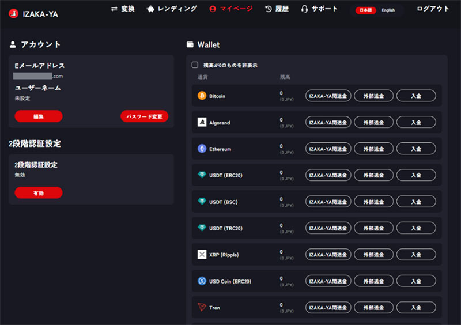Click IZAKA-YA間送金 for Bitcoin
The width and height of the screenshot is (461, 325).
[328, 96]
